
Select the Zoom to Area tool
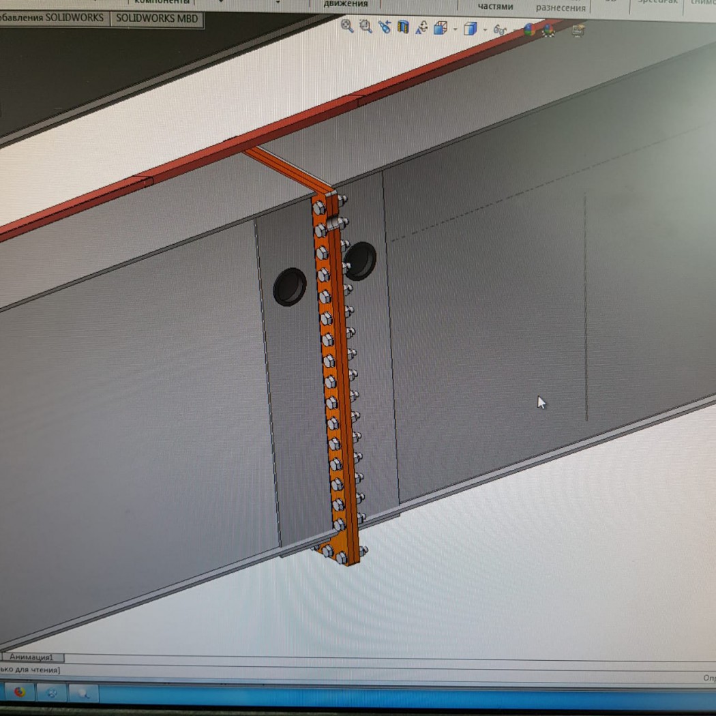pyautogui.click(x=366, y=27)
